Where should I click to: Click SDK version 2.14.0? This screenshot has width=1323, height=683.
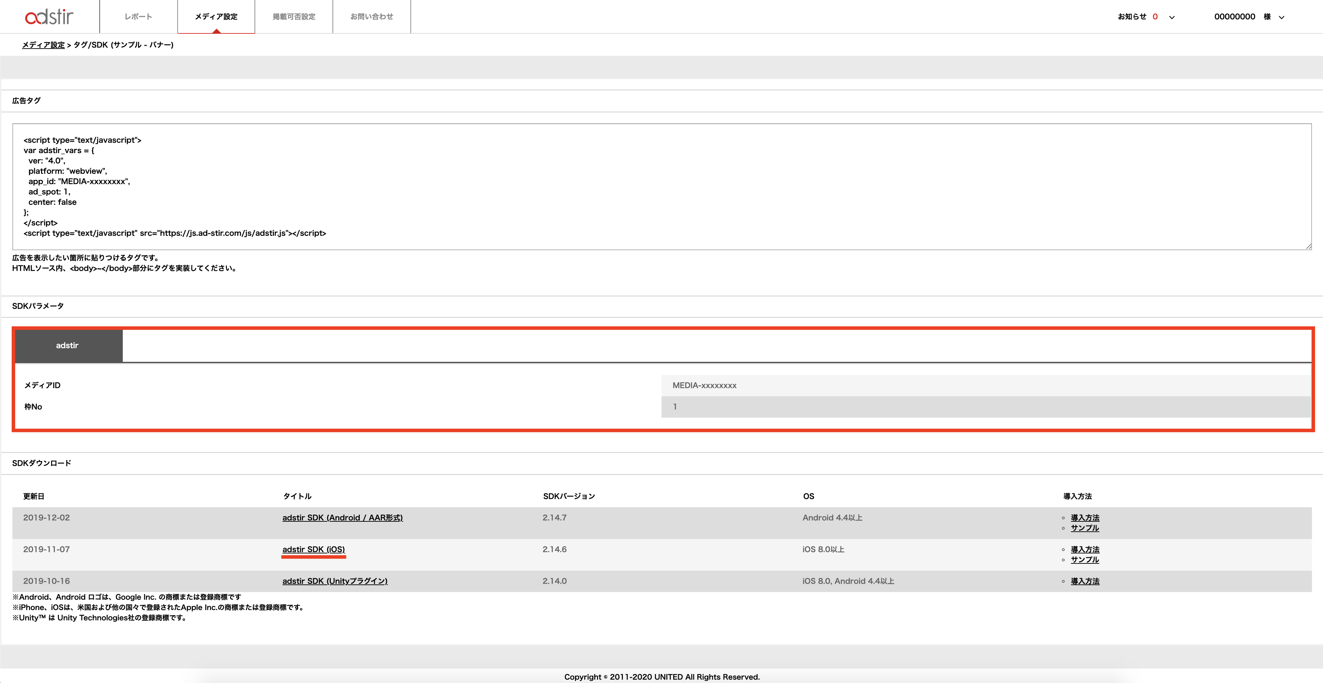click(554, 581)
